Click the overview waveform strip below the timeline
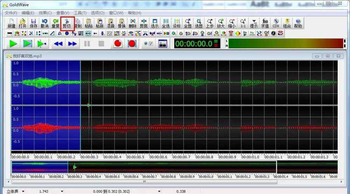 click(x=174, y=167)
